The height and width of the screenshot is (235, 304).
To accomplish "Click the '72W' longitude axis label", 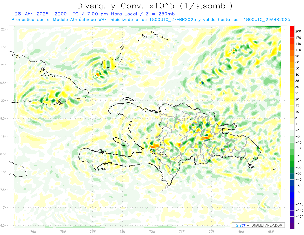I will click(x=152, y=231).
